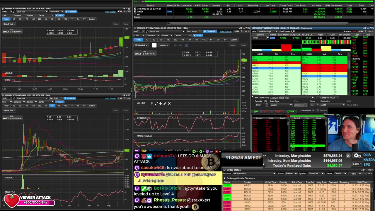375x211 pixels.
Task: Open the Destination AUTO dropdown
Action: [x=333, y=105]
